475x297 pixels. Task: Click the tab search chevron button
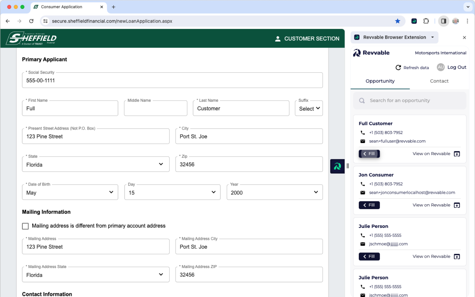(x=467, y=7)
